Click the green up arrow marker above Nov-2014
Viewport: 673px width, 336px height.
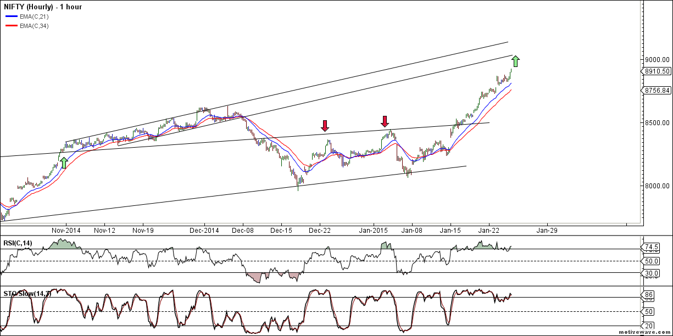click(x=63, y=163)
